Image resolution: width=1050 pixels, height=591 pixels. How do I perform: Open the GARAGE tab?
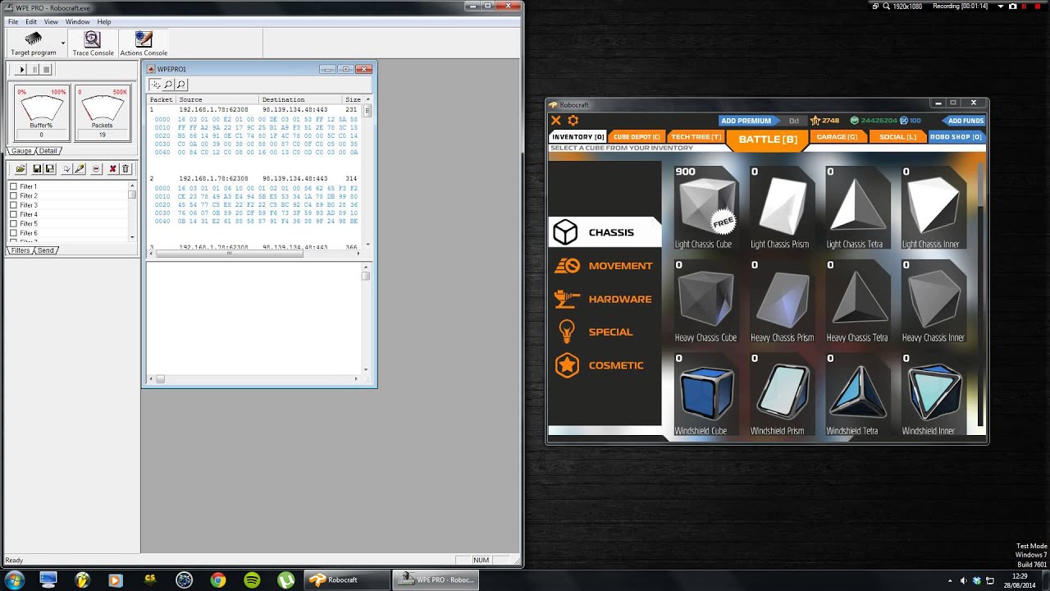(837, 137)
